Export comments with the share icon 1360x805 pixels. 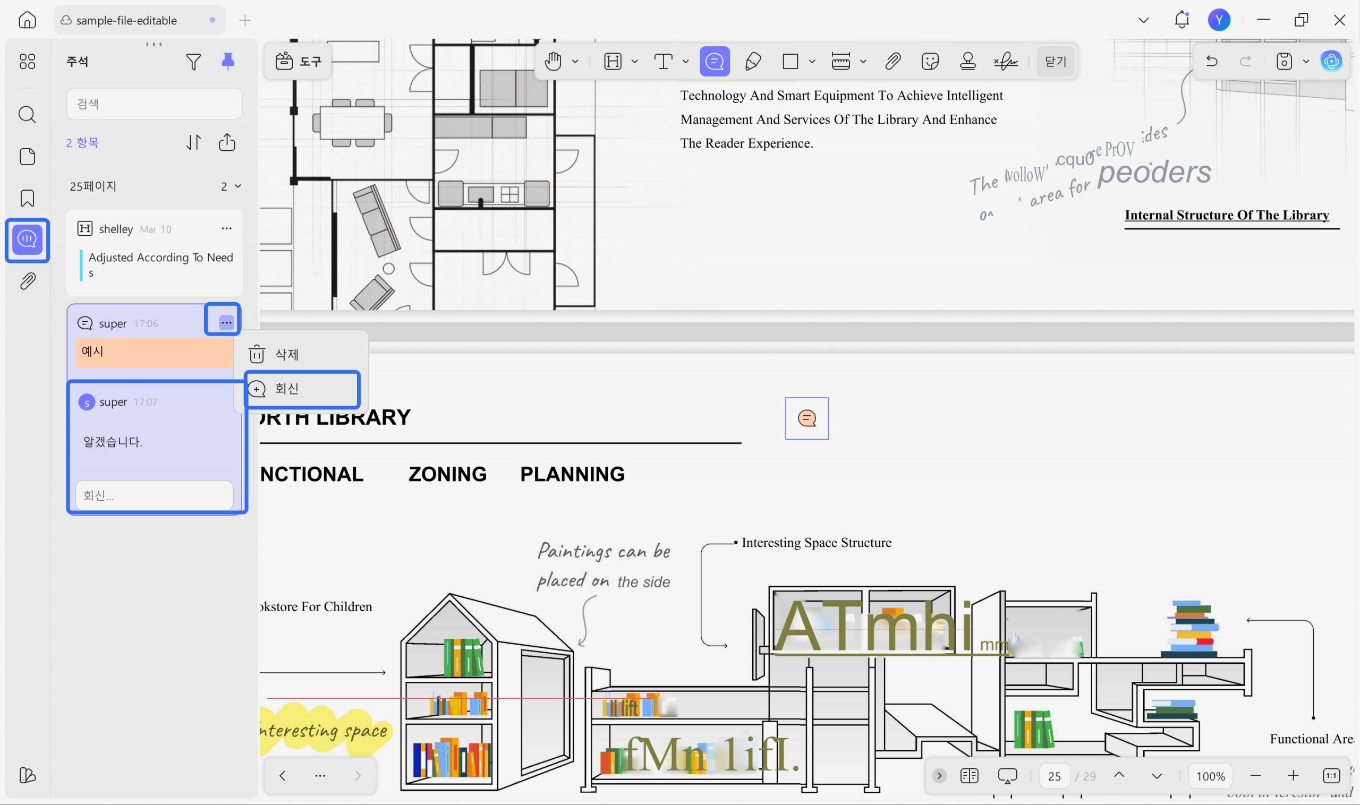227,142
